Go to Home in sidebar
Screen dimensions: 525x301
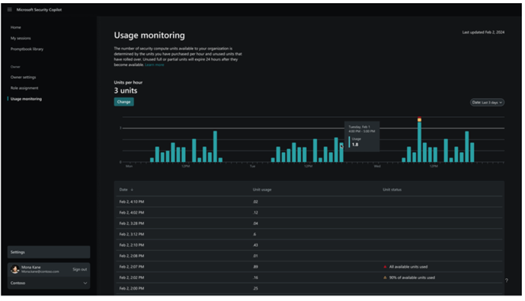click(16, 27)
